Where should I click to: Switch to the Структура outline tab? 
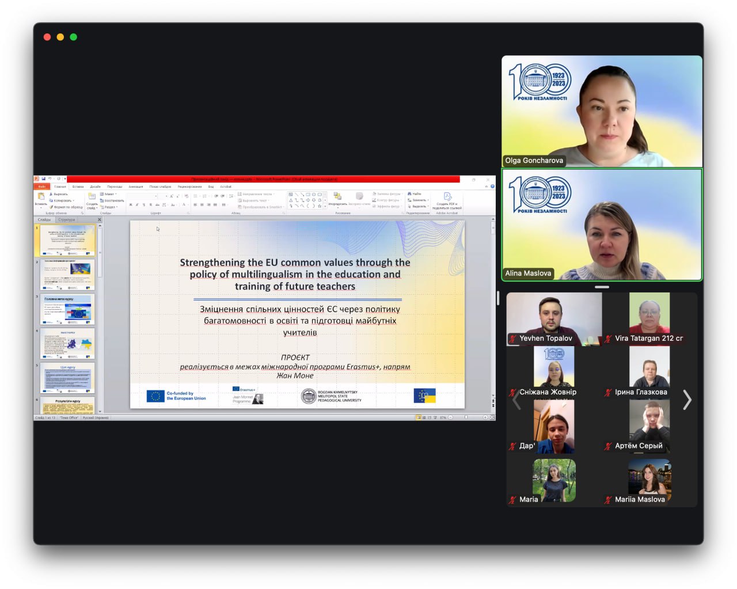66,219
